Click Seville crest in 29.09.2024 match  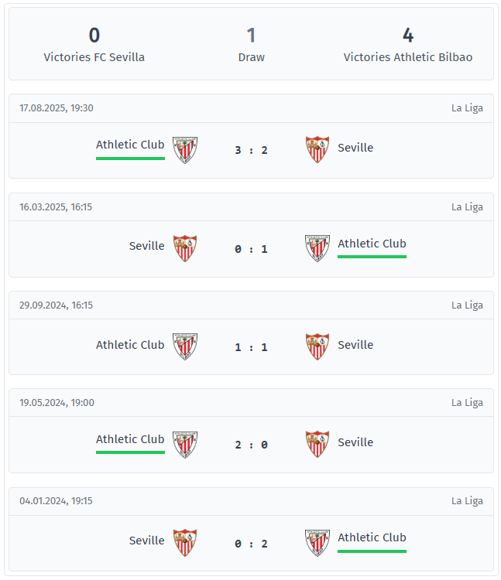point(317,346)
